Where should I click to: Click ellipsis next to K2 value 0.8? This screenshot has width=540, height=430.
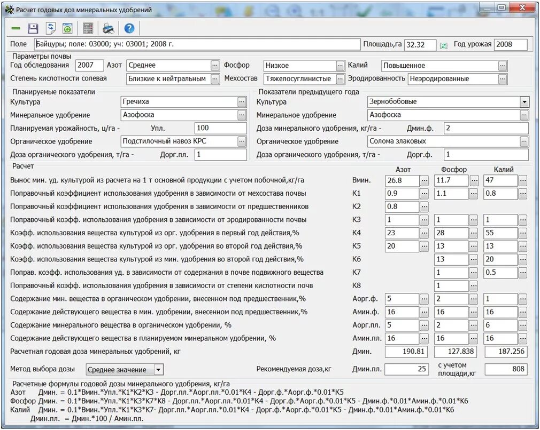[x=425, y=206]
